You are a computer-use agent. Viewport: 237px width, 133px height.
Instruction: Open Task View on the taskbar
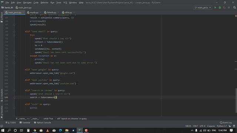click(x=21, y=130)
